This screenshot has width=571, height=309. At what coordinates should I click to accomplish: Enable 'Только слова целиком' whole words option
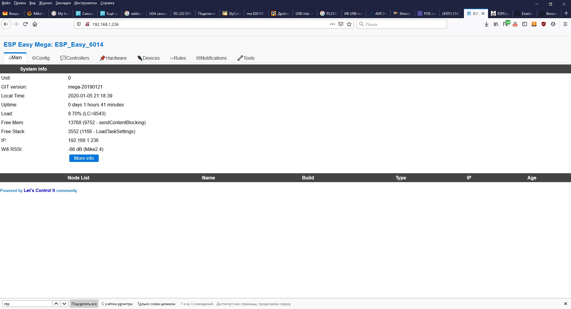[x=156, y=304]
